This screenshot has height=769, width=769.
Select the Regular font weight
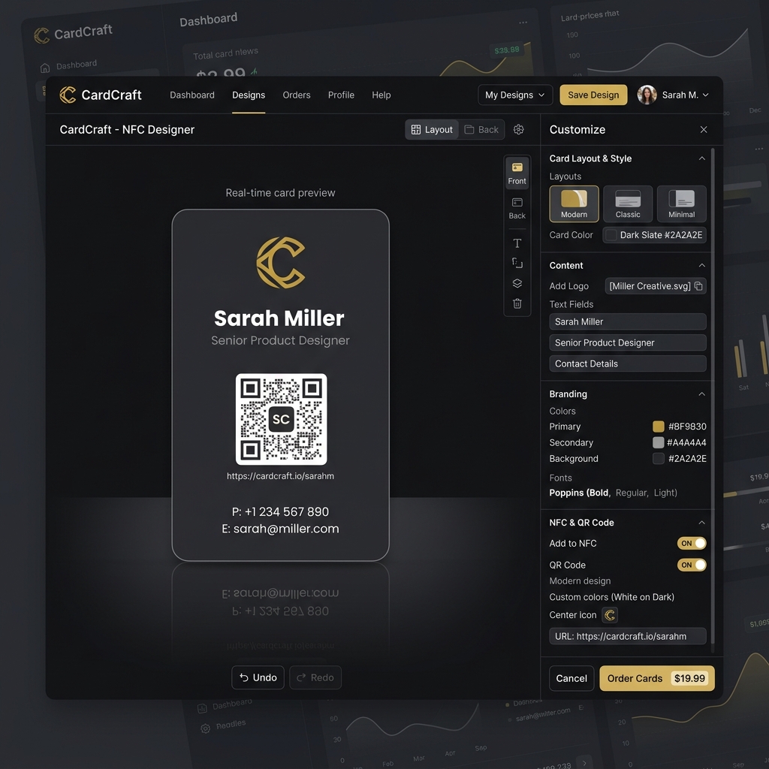click(631, 493)
